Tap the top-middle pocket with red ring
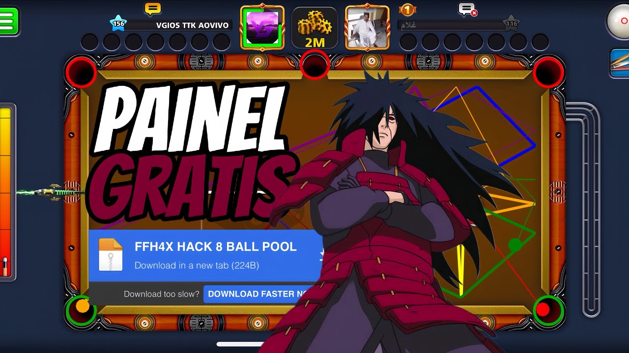629x353 pixels. (x=314, y=64)
